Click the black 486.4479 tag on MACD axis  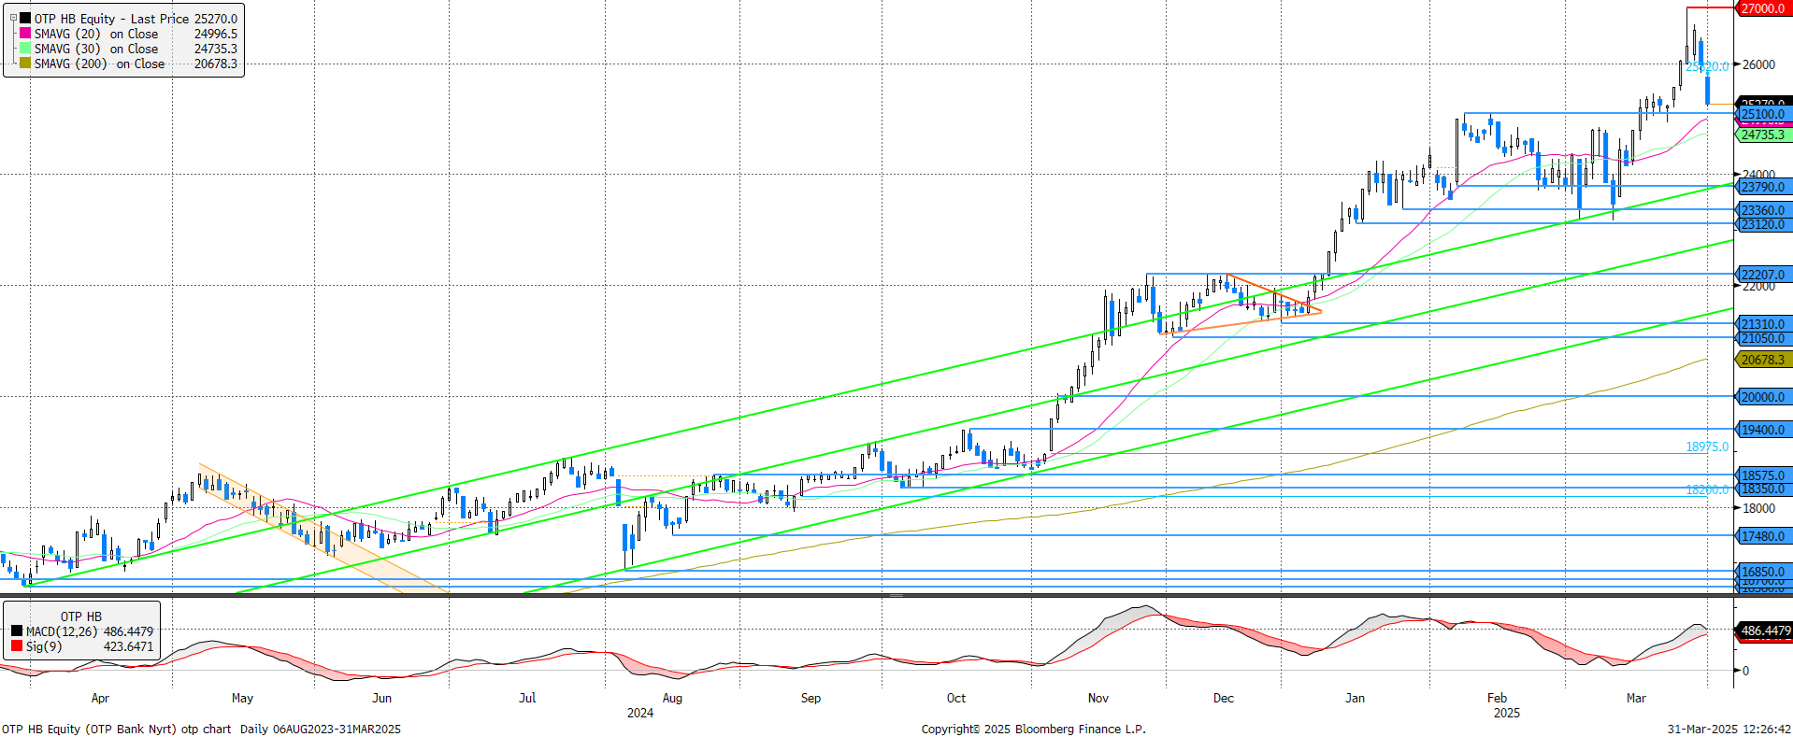pyautogui.click(x=1766, y=631)
